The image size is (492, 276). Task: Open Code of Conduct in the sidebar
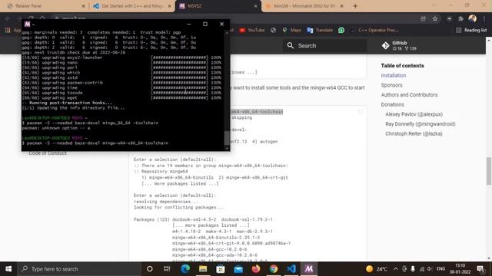[x=48, y=153]
